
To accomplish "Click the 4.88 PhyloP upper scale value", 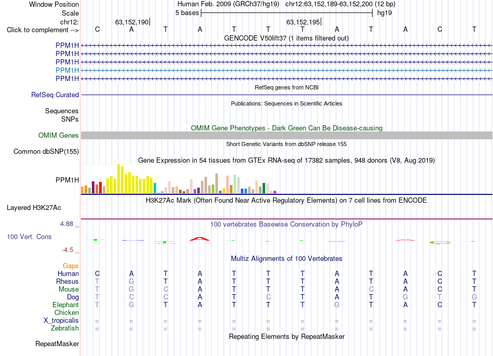I will [x=66, y=224].
